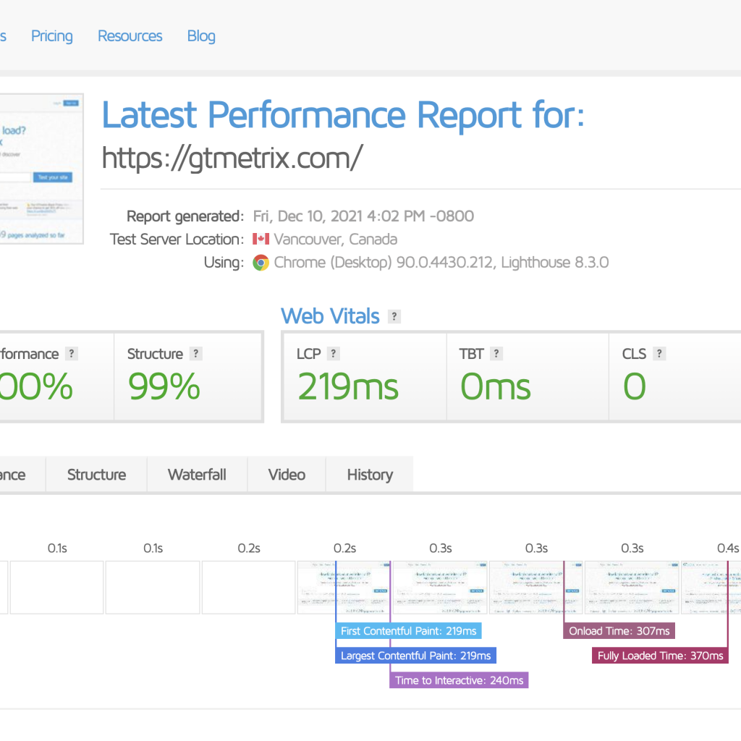The width and height of the screenshot is (741, 741).
Task: Select the Largest Contentful Paint: 219ms marker
Action: [x=416, y=656]
